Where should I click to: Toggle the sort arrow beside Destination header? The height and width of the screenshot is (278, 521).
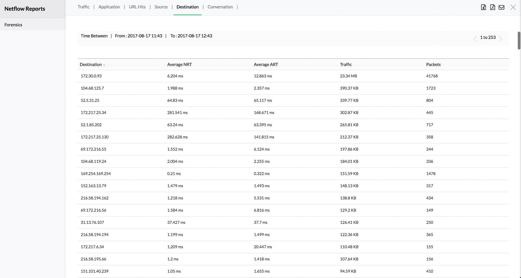click(104, 65)
